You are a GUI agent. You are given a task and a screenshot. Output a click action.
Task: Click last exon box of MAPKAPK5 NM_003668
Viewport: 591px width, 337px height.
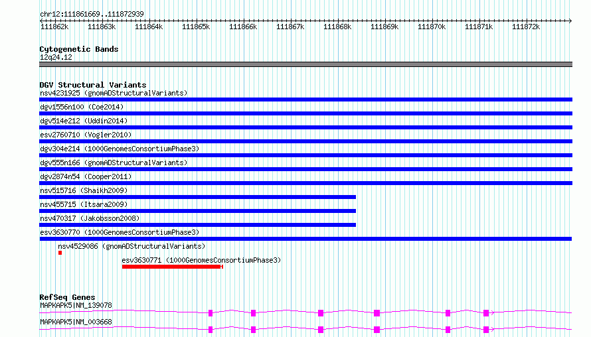point(486,330)
